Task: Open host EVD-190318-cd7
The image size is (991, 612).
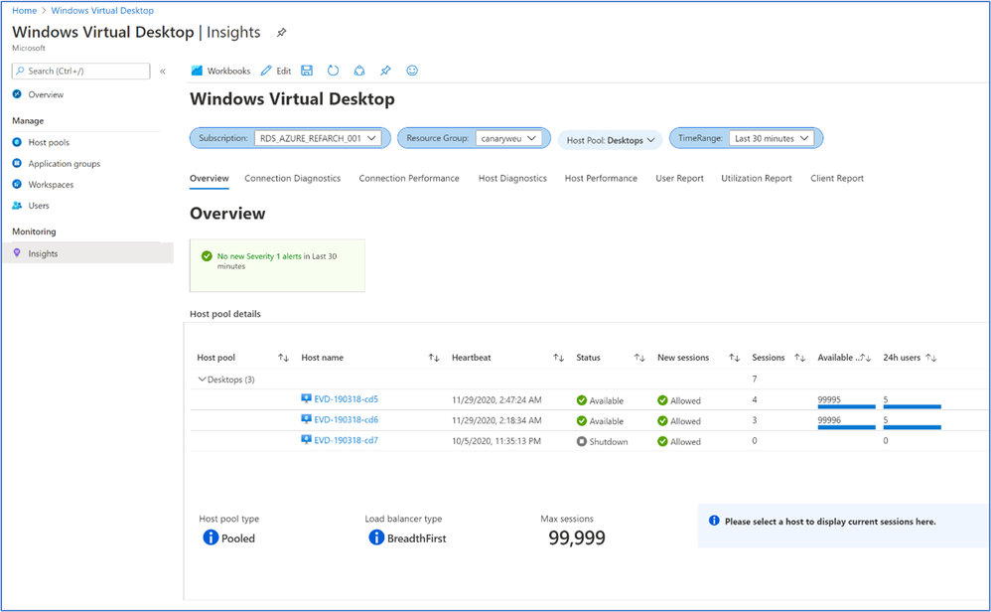Action: tap(347, 441)
